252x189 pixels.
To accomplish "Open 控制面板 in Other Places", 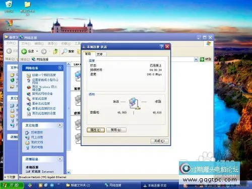I will 37,133.
